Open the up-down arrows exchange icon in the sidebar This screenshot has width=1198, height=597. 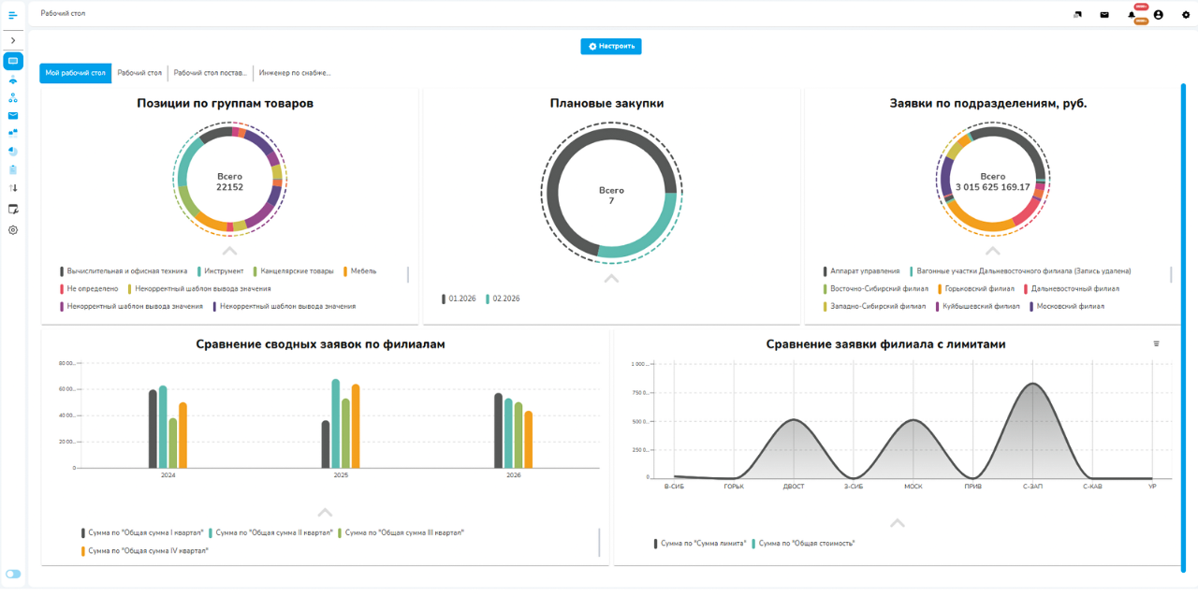13,188
